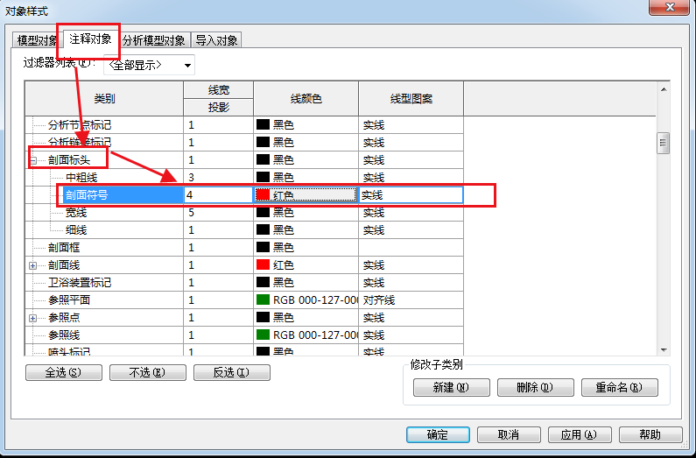Click the 删除 subcategory button

[x=535, y=387]
